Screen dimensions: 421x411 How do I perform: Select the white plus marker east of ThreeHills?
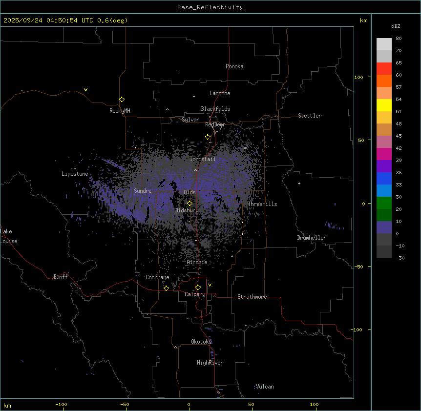tap(299, 183)
